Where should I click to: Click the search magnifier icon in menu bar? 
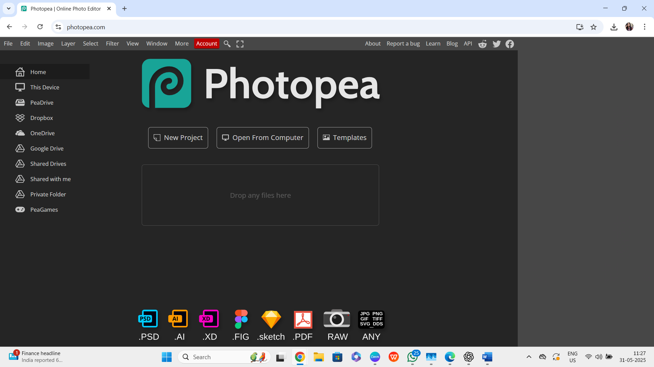pos(227,44)
